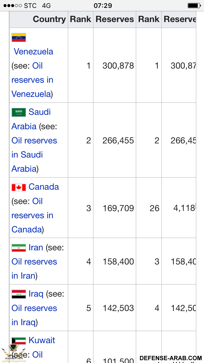Tap the Saudi Arabia flag icon
Screen dimensions: 204x363
19,112
